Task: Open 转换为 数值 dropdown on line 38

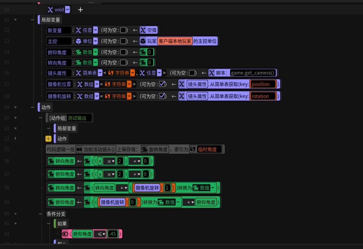Action: (x=213, y=188)
